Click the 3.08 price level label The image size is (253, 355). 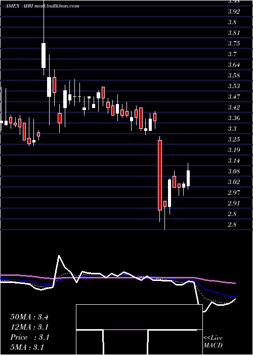pyautogui.click(x=234, y=171)
